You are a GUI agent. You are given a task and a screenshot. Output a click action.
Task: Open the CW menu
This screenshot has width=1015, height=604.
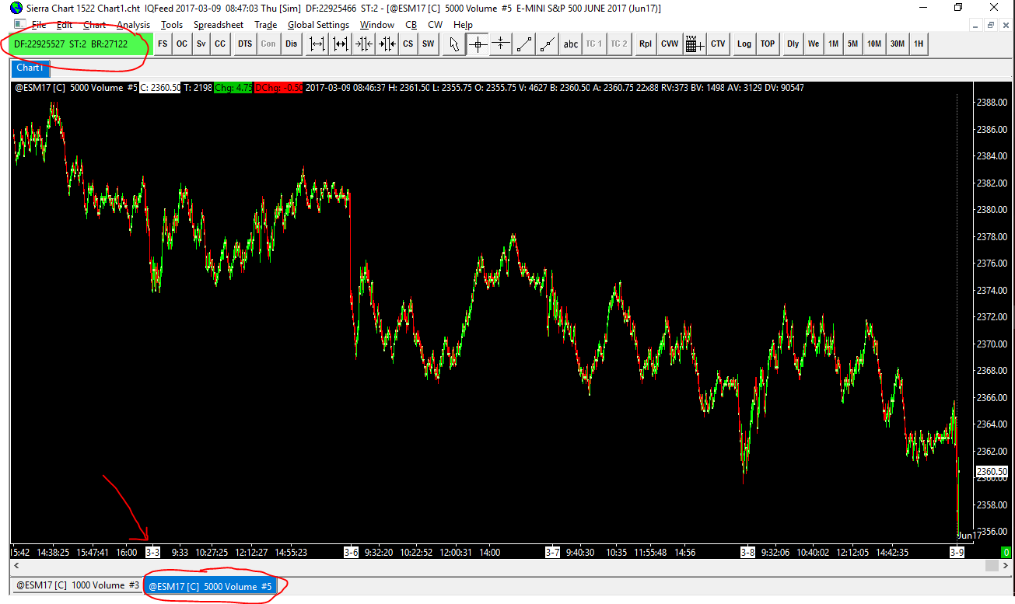pyautogui.click(x=436, y=25)
